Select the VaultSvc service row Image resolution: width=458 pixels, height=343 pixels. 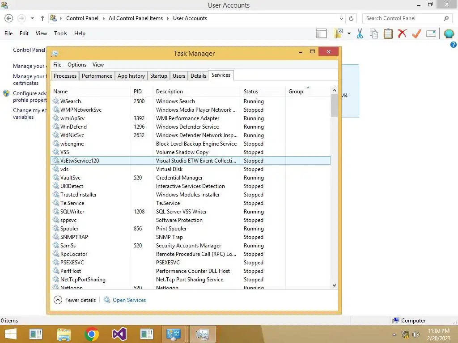point(191,178)
